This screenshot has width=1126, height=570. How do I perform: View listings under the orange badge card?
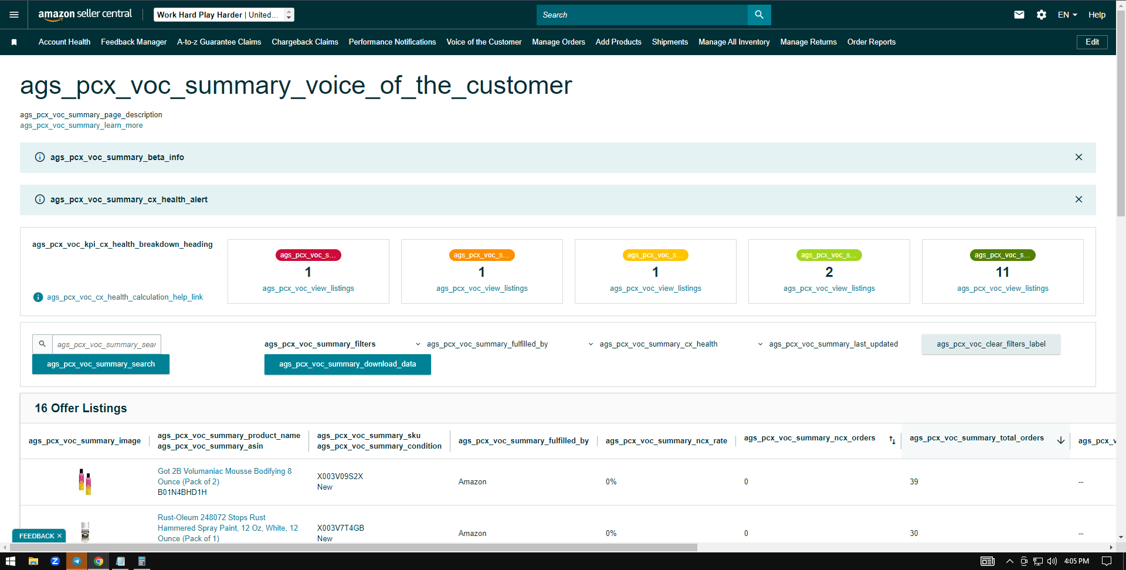coord(482,289)
